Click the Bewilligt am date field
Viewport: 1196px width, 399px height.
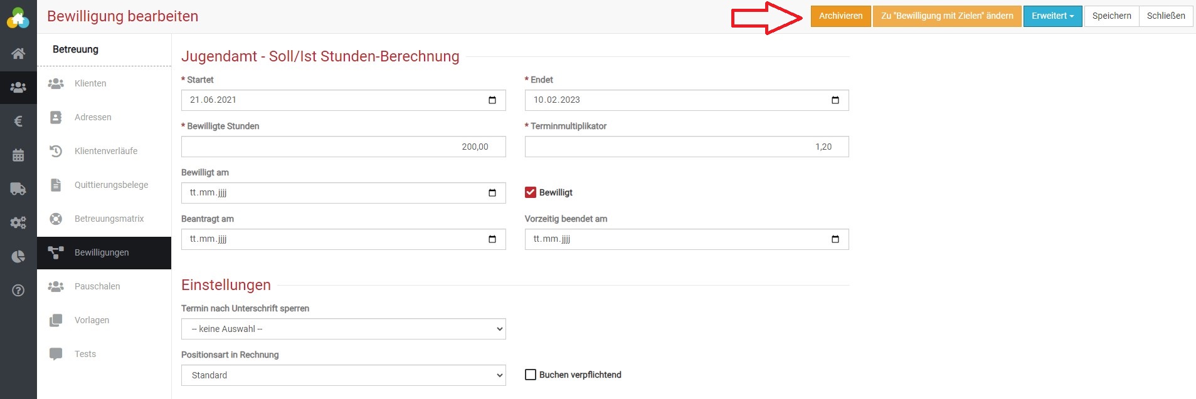click(344, 193)
